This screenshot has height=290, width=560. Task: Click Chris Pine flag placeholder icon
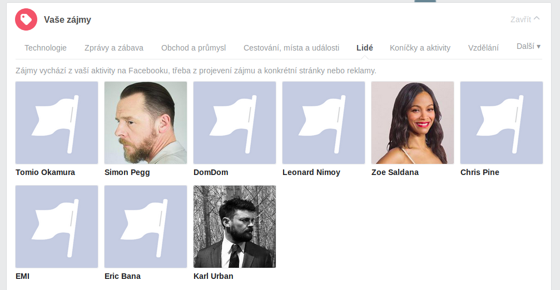[502, 123]
